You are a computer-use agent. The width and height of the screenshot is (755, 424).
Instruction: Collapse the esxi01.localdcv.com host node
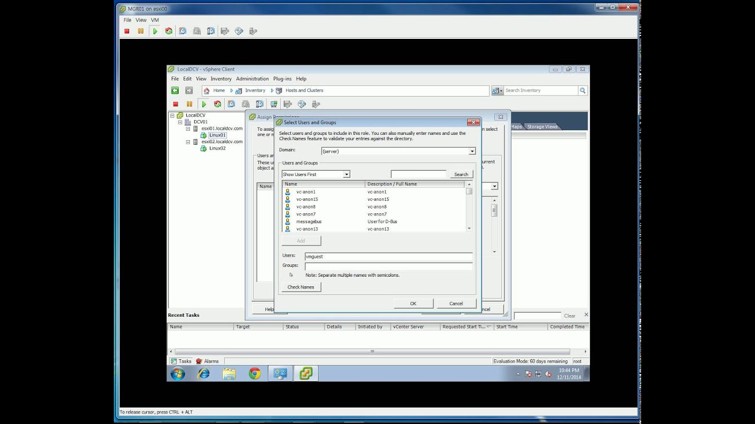[x=188, y=128]
